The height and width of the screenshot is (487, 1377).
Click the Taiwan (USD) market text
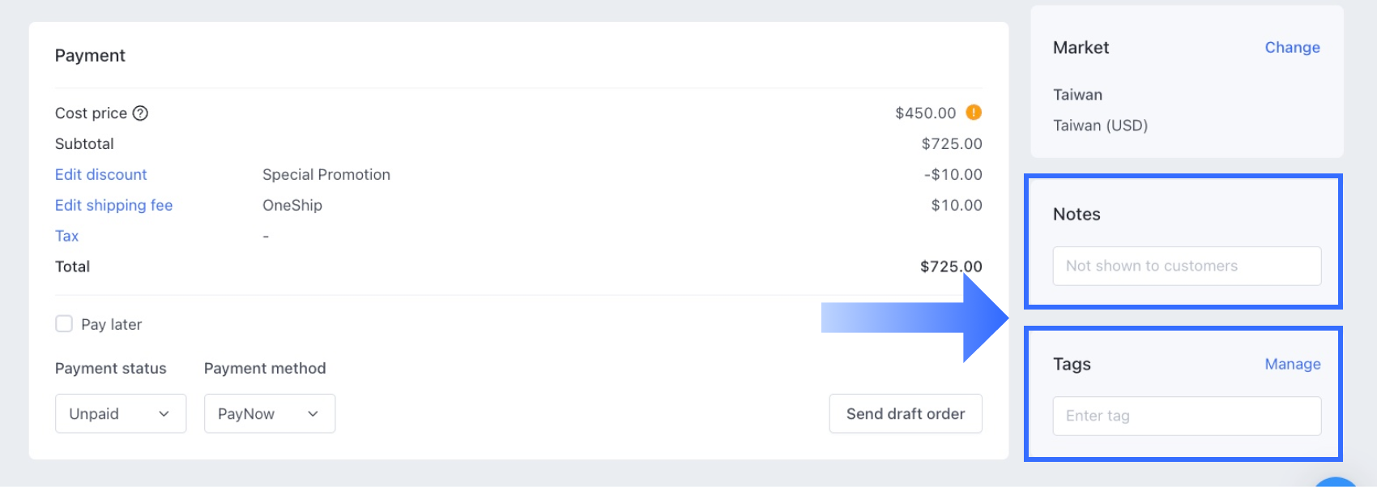click(x=1100, y=126)
